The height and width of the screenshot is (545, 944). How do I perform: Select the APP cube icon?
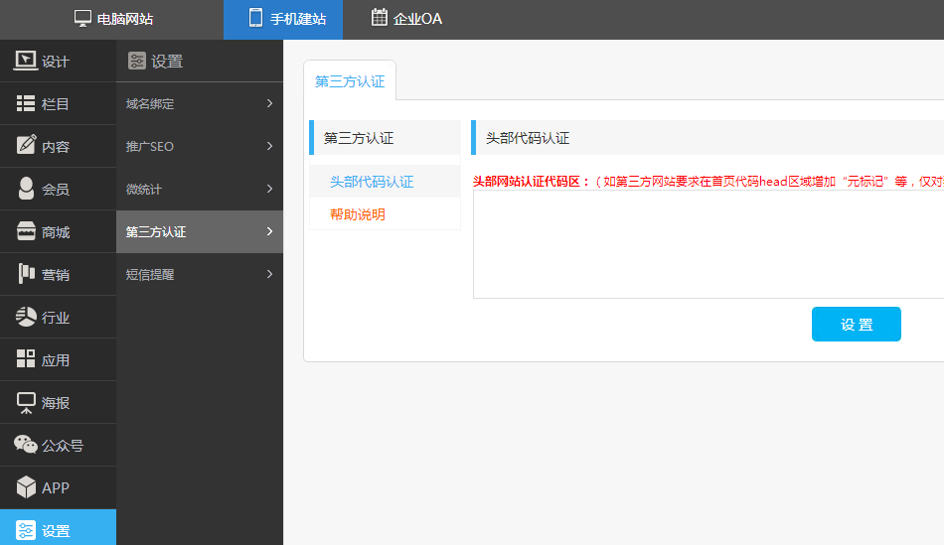[x=26, y=487]
